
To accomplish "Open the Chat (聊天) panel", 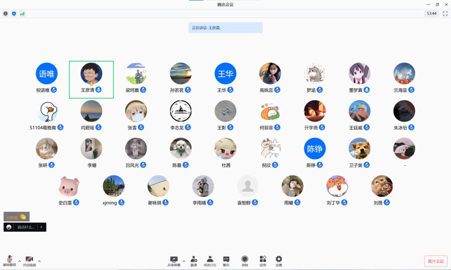I will click(226, 261).
